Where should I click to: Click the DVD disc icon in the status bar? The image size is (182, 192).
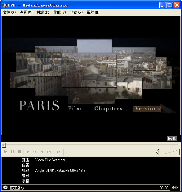coord(5,187)
